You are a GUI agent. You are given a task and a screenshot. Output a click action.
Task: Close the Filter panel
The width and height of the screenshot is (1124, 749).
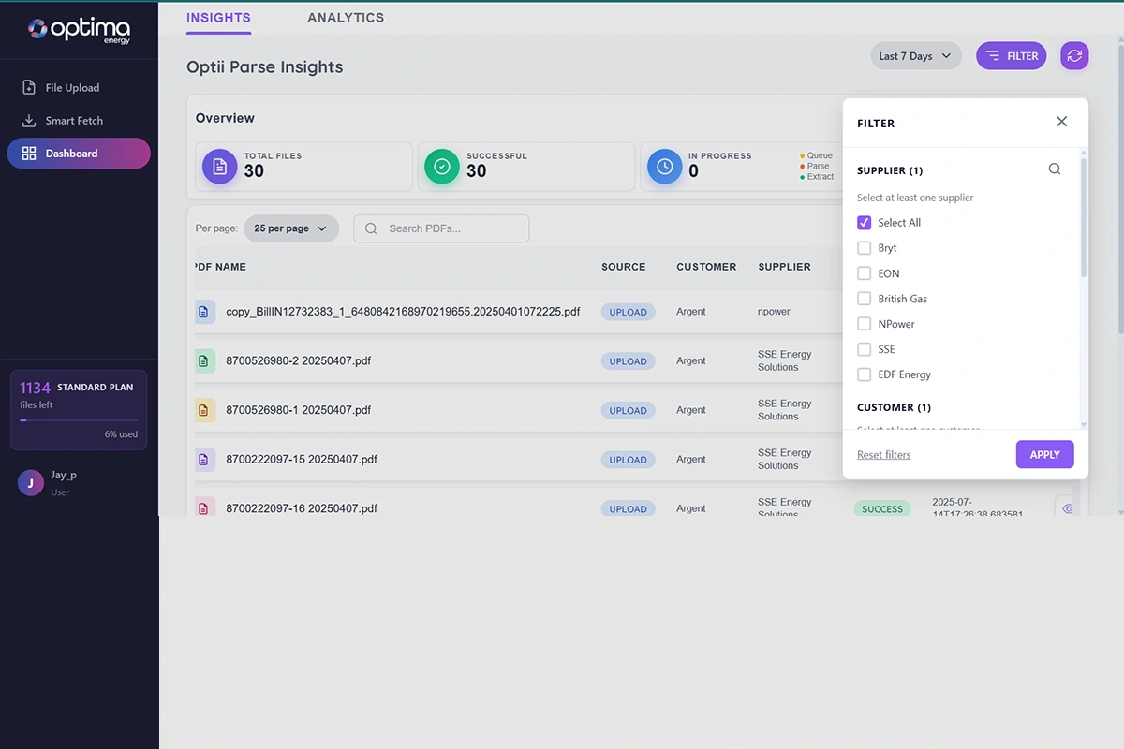click(x=1061, y=122)
